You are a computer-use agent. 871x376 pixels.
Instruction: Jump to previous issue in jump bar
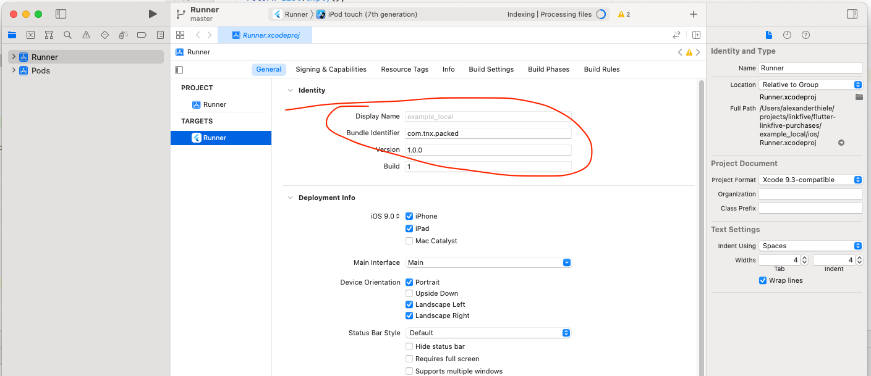680,52
